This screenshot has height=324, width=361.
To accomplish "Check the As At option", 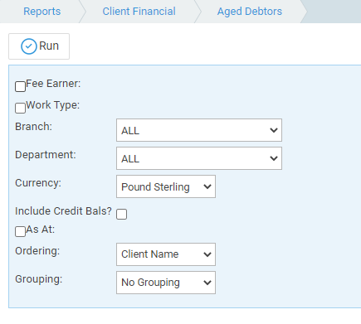I will [20, 231].
